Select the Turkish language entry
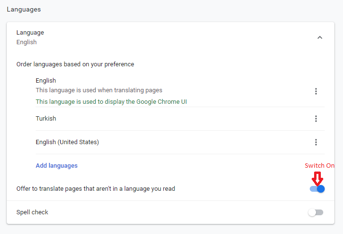343x234 pixels. pos(46,119)
